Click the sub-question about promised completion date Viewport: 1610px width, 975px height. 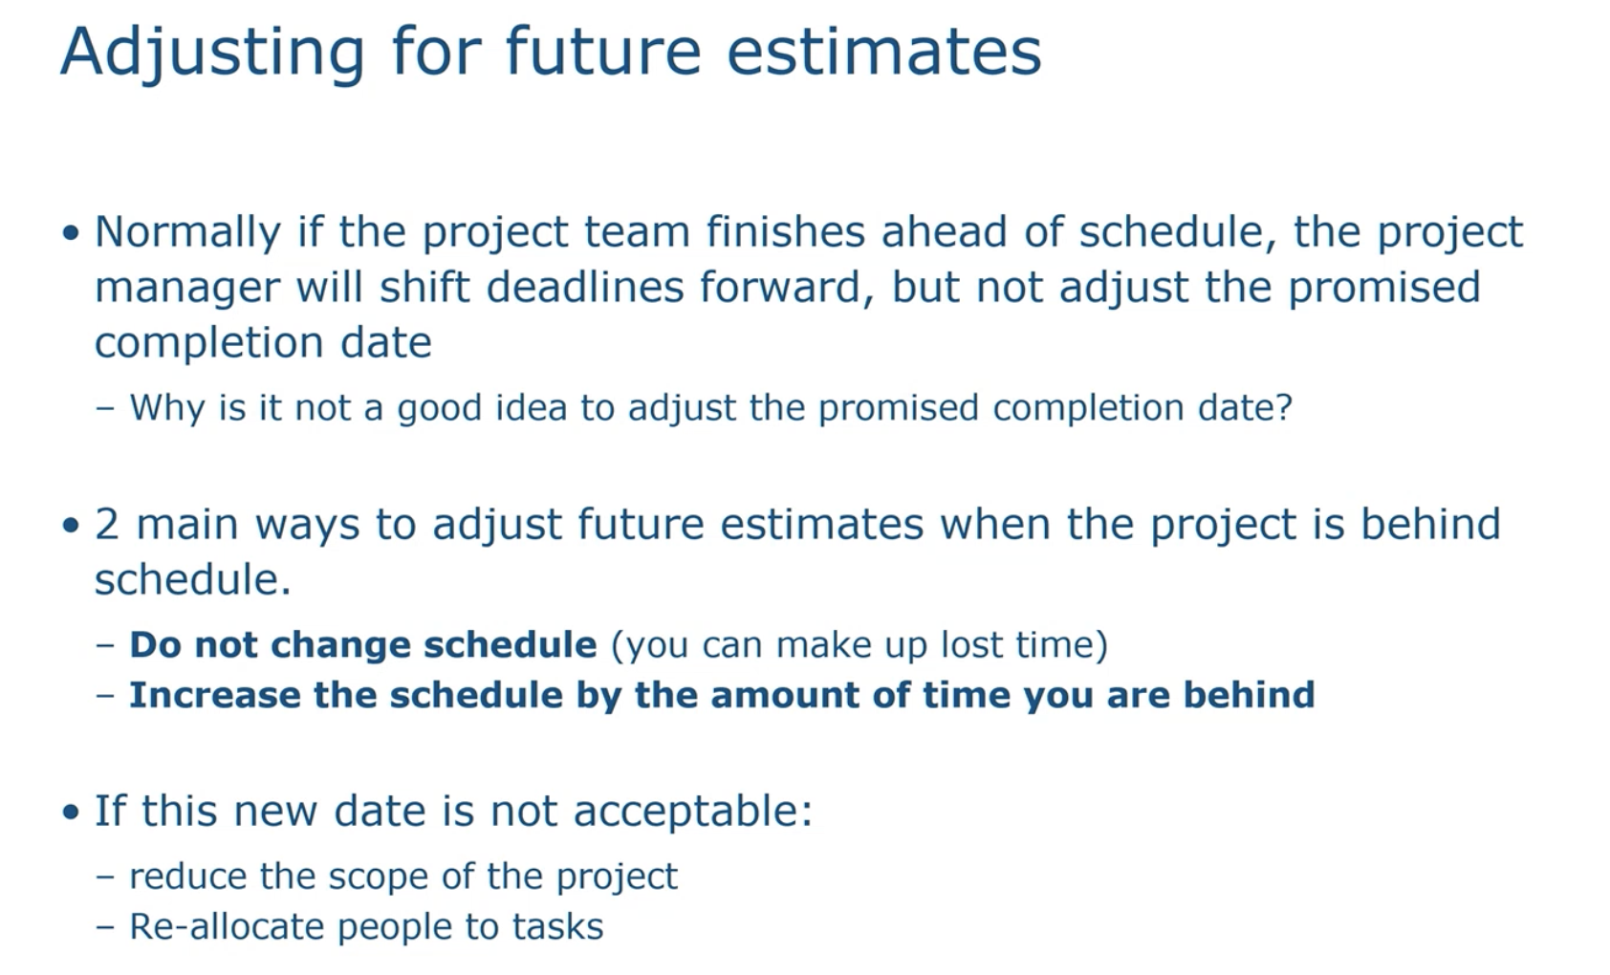coord(711,408)
